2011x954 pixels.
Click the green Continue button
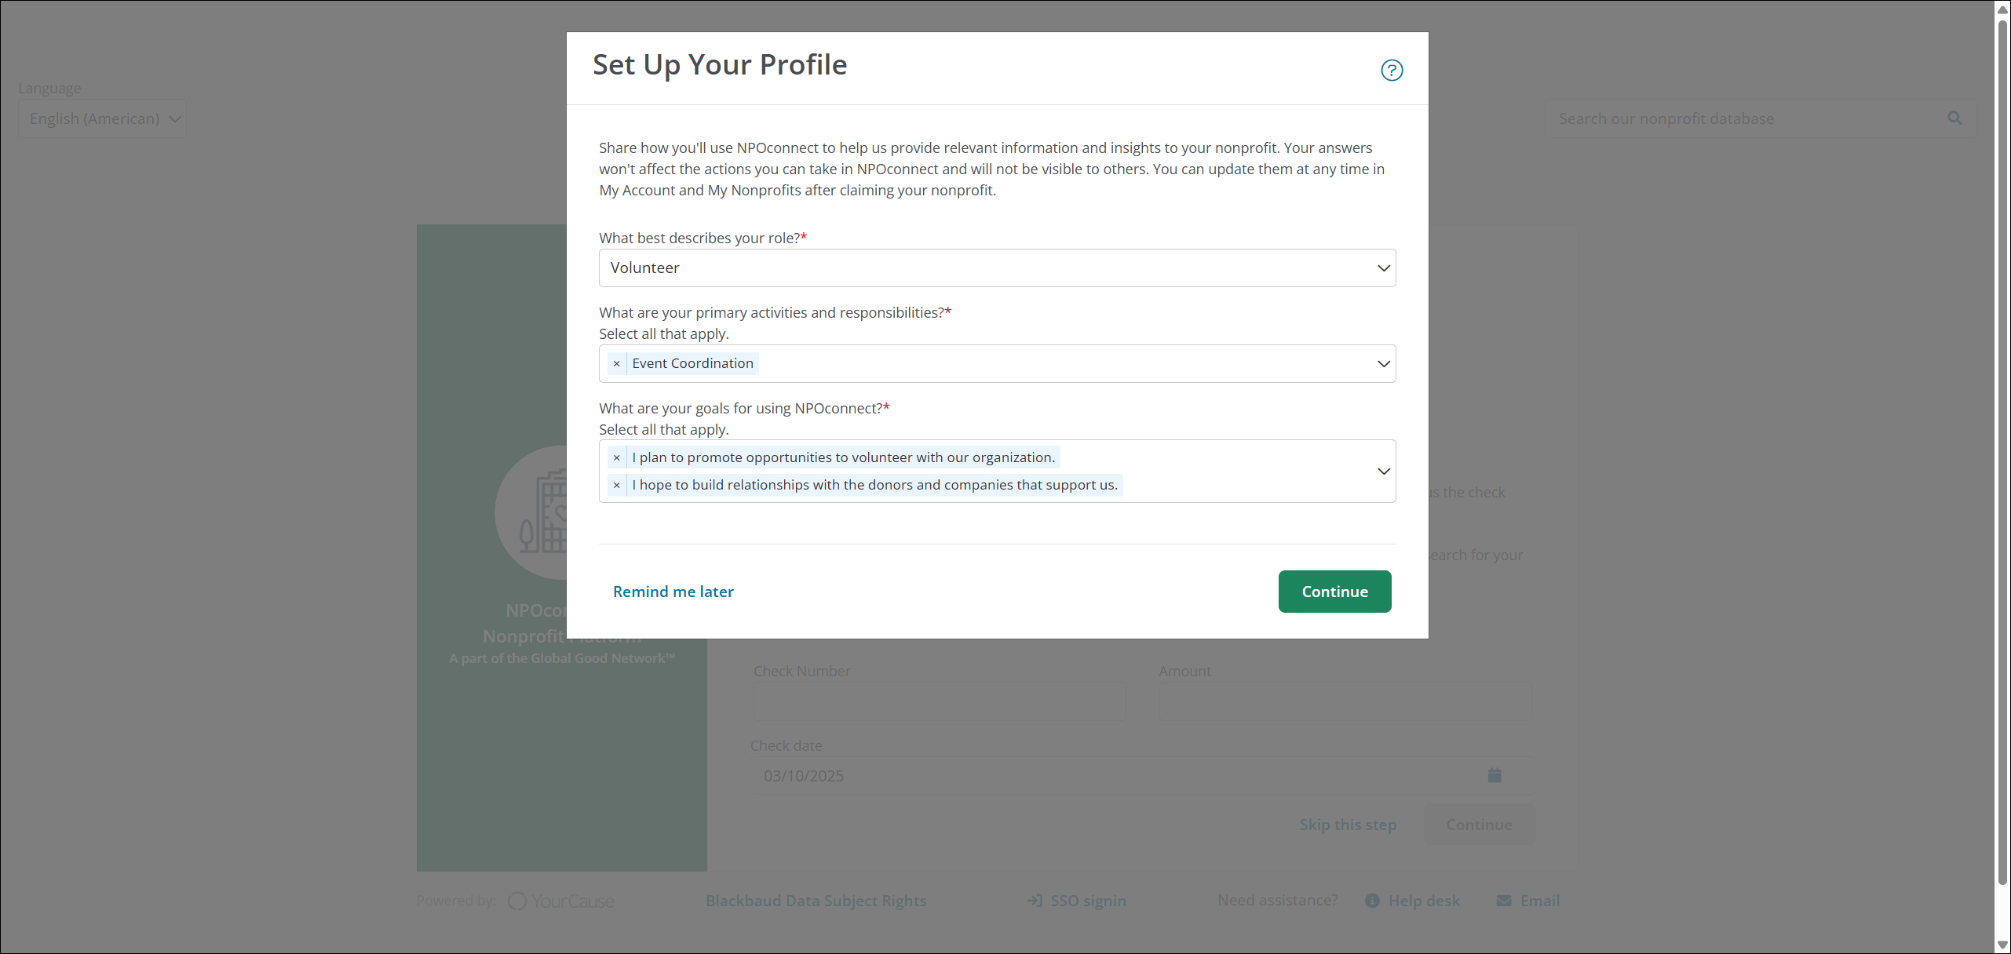point(1334,592)
